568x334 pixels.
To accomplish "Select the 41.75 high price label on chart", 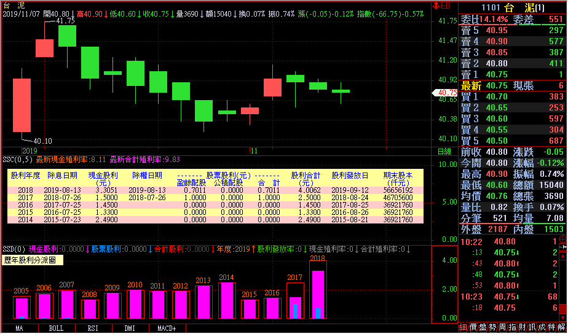I will pos(65,21).
